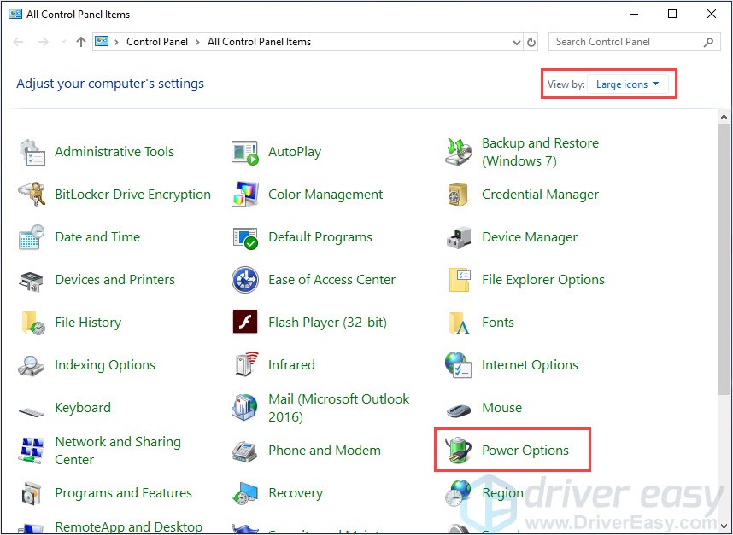This screenshot has width=733, height=535.
Task: Open the Power Options battery icon
Action: coord(458,450)
